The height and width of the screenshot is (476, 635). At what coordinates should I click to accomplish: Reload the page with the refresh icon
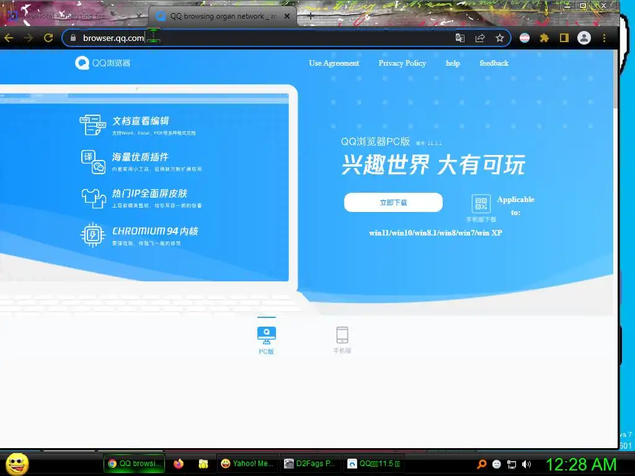point(48,38)
